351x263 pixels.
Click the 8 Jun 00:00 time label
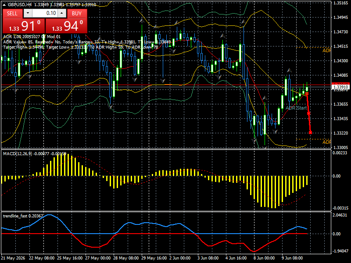point(265,258)
